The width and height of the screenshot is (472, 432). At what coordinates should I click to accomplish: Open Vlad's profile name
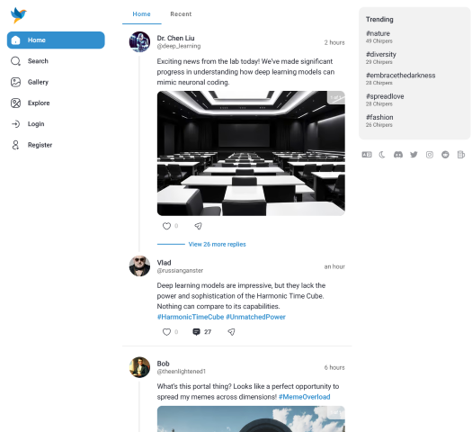click(x=164, y=263)
